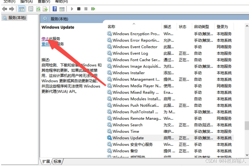
Task: Click the scrollbar up arrow
Action: click(x=247, y=26)
